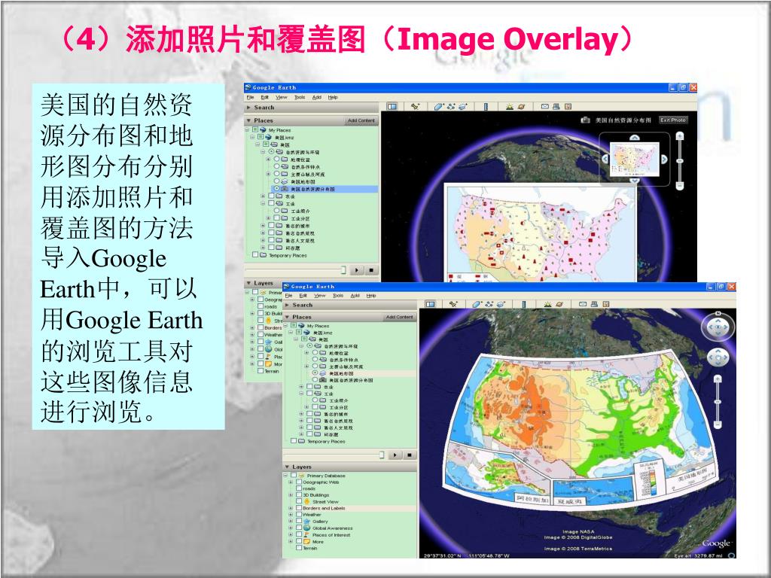Expand the More layer node in front window
This screenshot has width=771, height=578.
(291, 541)
